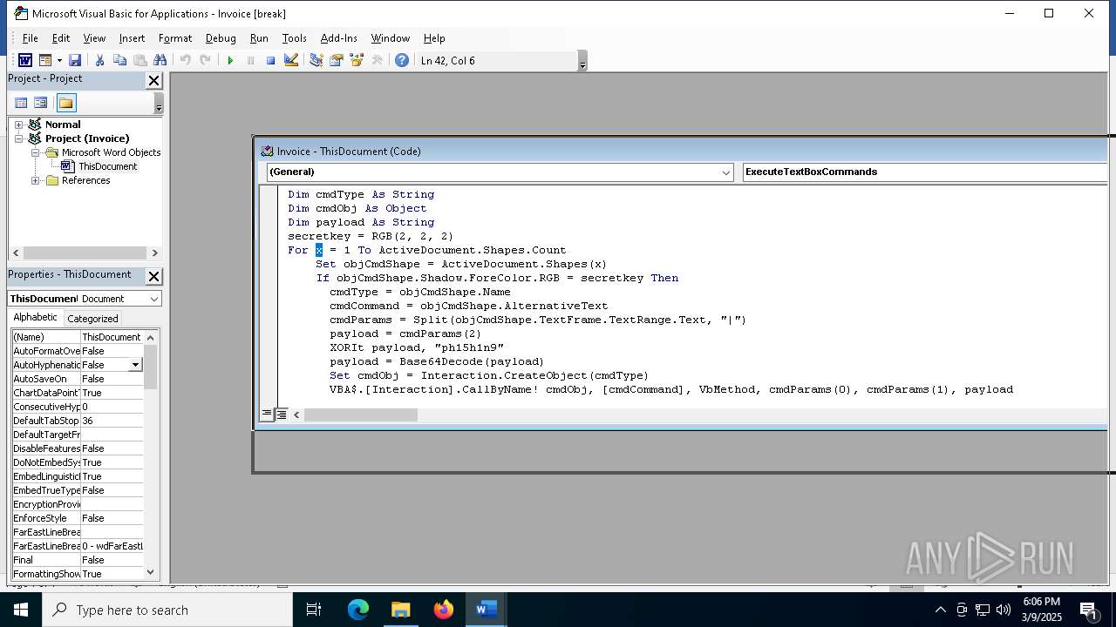Click View Object icon in Project pane
The height and width of the screenshot is (627, 1116).
(x=41, y=103)
